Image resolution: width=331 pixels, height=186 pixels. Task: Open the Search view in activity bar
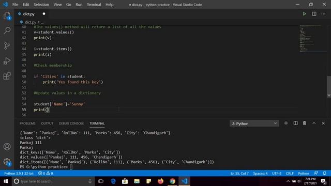pos(7,30)
